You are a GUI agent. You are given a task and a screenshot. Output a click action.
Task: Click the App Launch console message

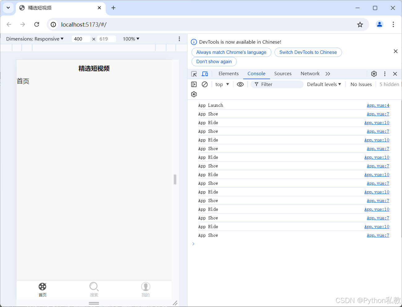click(210, 106)
